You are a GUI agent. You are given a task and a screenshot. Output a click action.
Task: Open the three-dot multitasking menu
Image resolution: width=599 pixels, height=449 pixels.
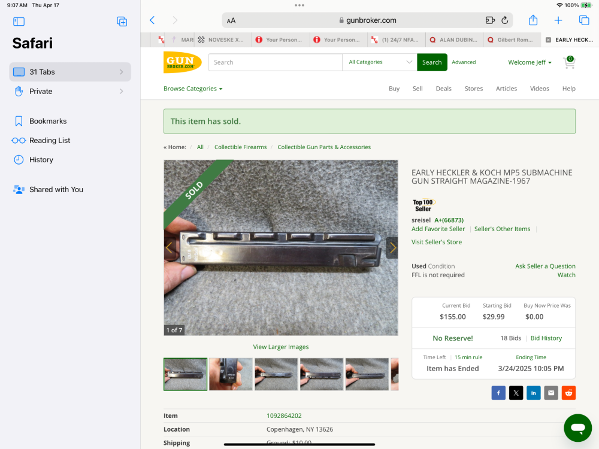tap(299, 5)
